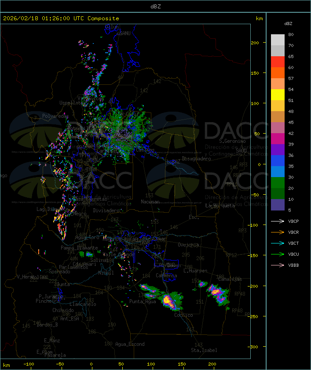Pick the green 20-30 dBZ swatch
The width and height of the screenshot is (311, 370).
(278, 182)
